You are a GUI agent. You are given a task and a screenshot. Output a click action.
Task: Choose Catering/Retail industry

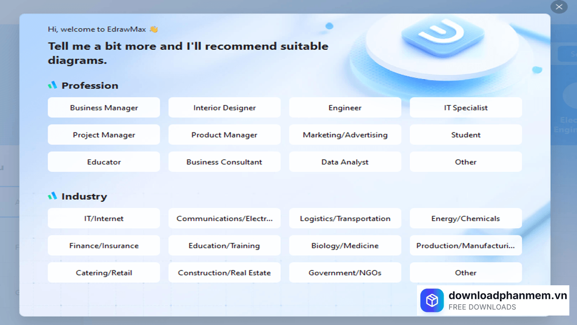(x=104, y=273)
